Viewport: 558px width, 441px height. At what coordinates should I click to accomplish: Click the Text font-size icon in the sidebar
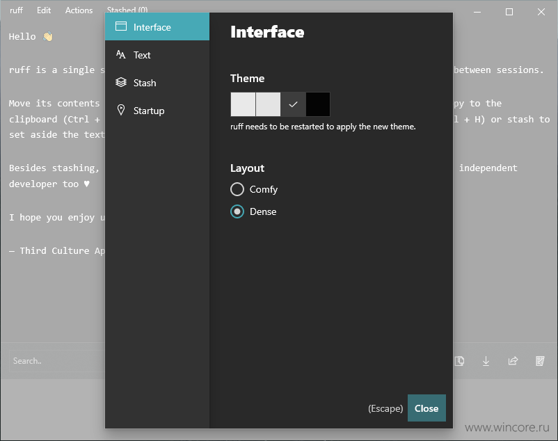[120, 54]
